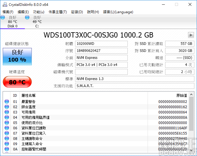Click status circle of attribute 05 使用的百分比
The image size is (197, 156).
[x=7, y=123]
